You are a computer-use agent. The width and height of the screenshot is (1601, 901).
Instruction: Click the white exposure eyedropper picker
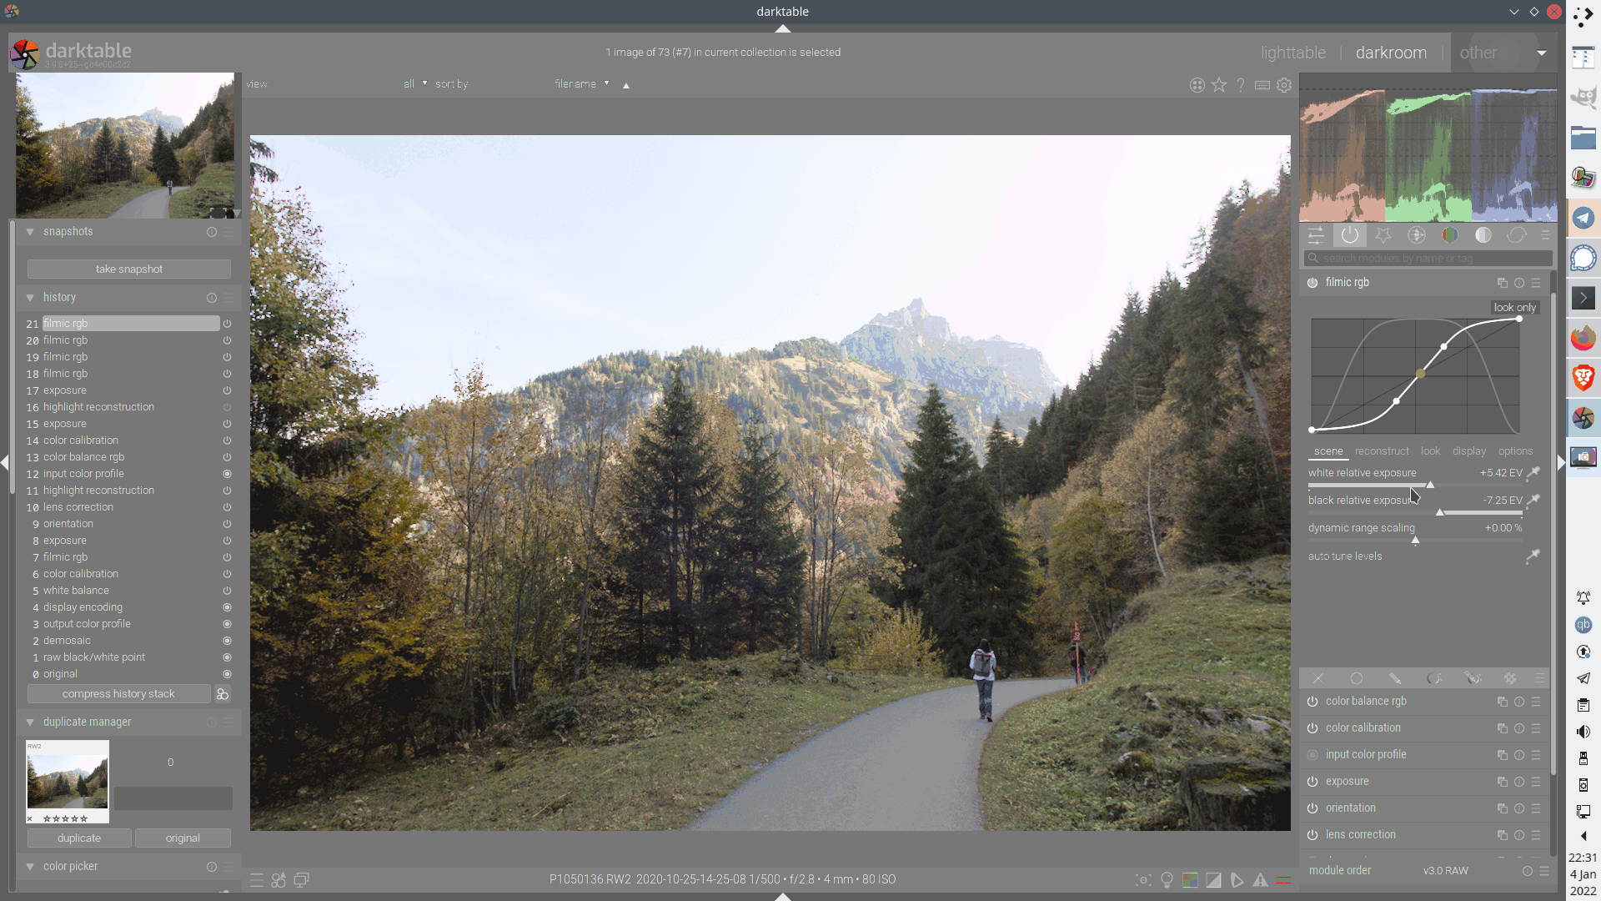pos(1533,473)
